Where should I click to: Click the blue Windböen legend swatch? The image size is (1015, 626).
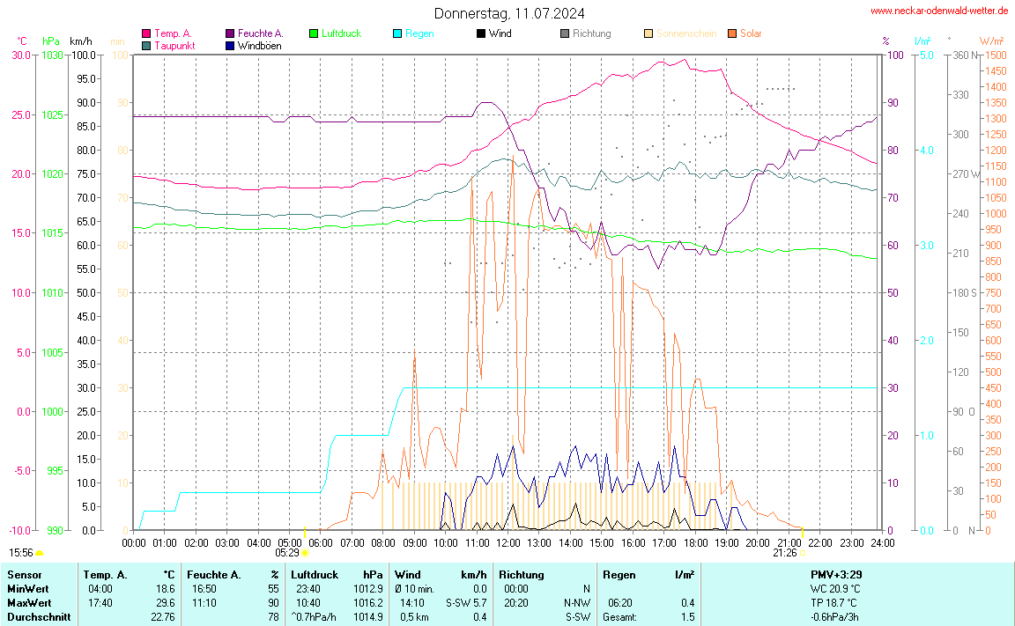pos(230,46)
